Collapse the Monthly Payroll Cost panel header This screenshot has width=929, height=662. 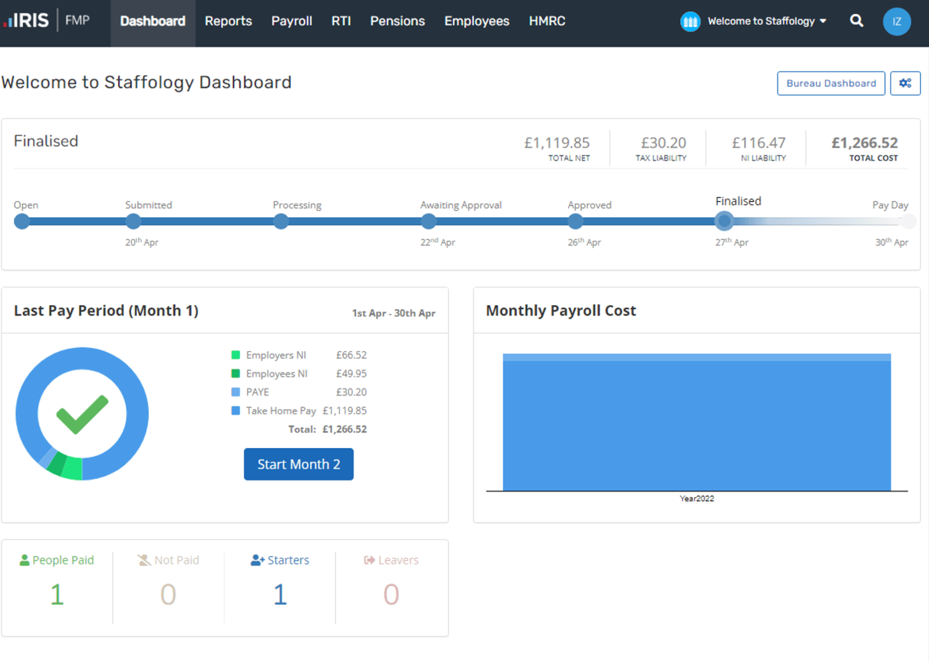click(561, 310)
